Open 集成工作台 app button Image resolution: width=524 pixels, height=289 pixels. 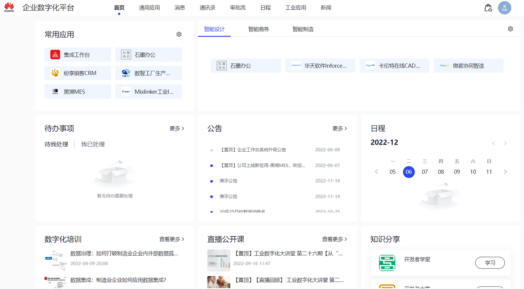point(78,55)
